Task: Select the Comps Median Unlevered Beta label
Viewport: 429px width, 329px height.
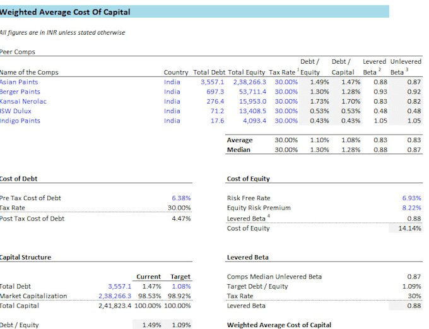Action: click(274, 277)
